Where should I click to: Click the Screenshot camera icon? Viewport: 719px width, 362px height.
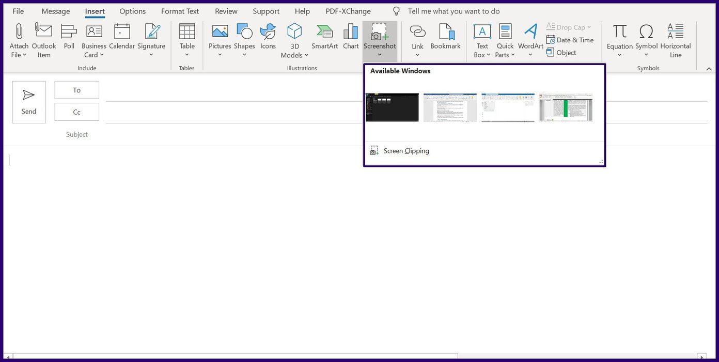click(380, 32)
